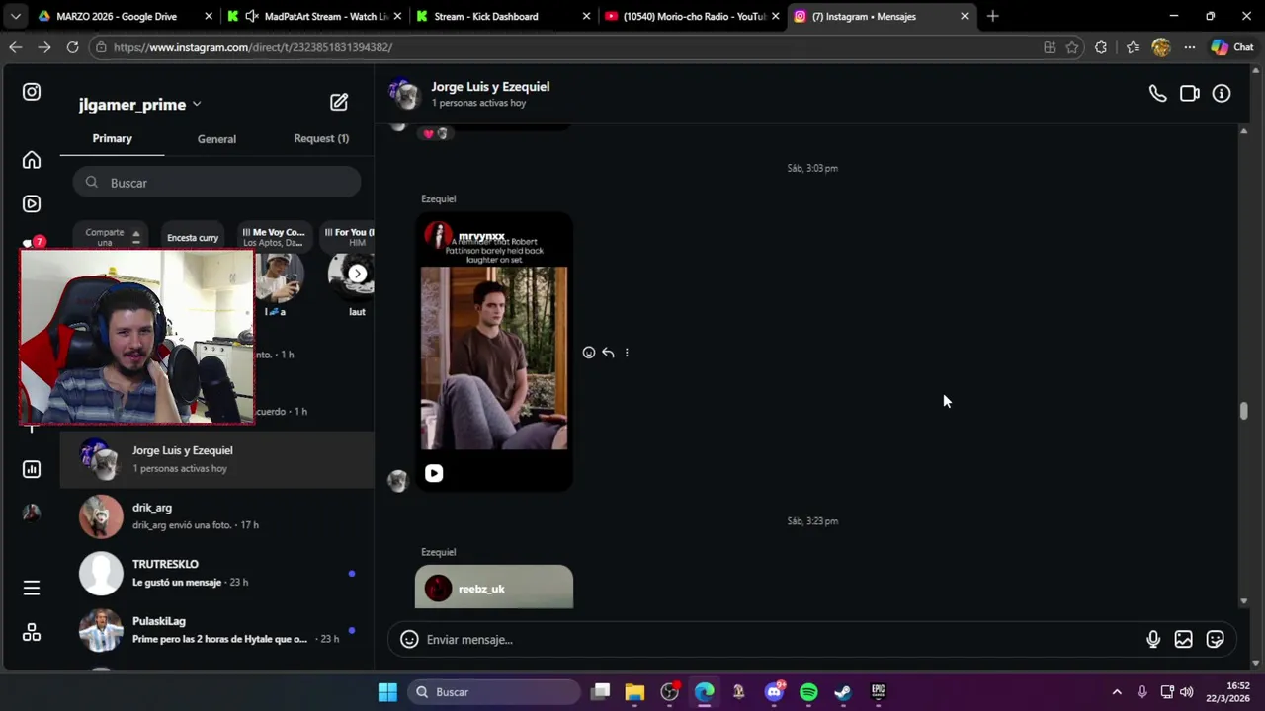Open more options for the reel message
1265x711 pixels.
(x=627, y=353)
